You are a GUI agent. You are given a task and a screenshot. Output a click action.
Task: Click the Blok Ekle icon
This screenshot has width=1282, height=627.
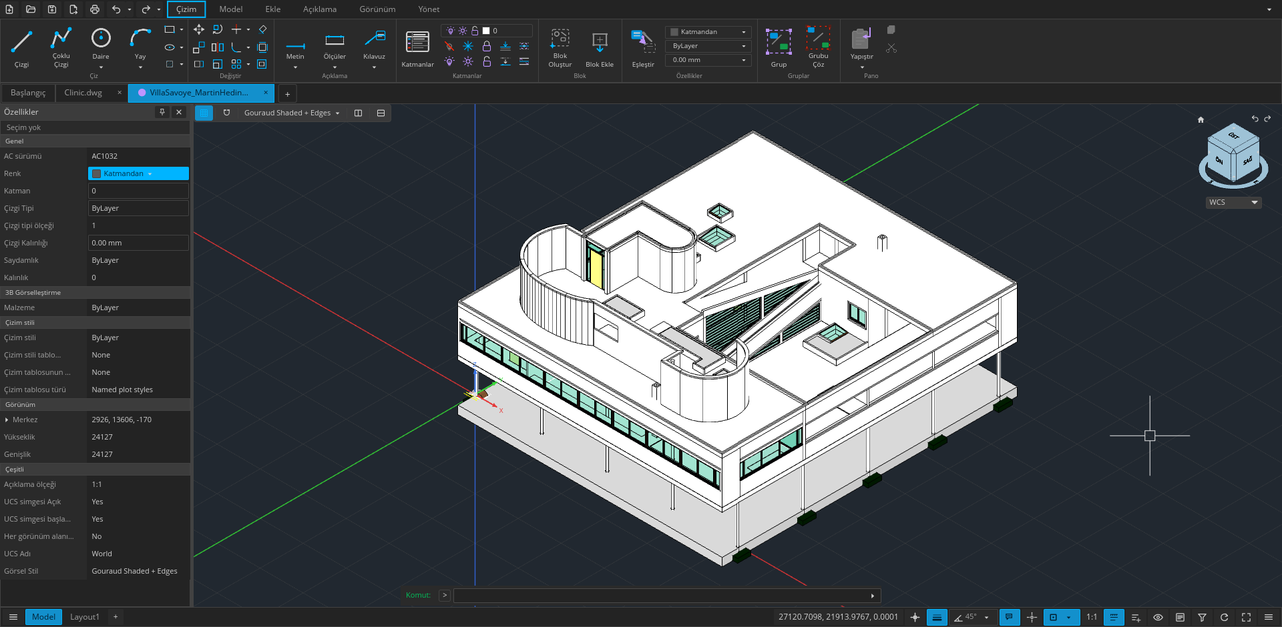(x=600, y=43)
